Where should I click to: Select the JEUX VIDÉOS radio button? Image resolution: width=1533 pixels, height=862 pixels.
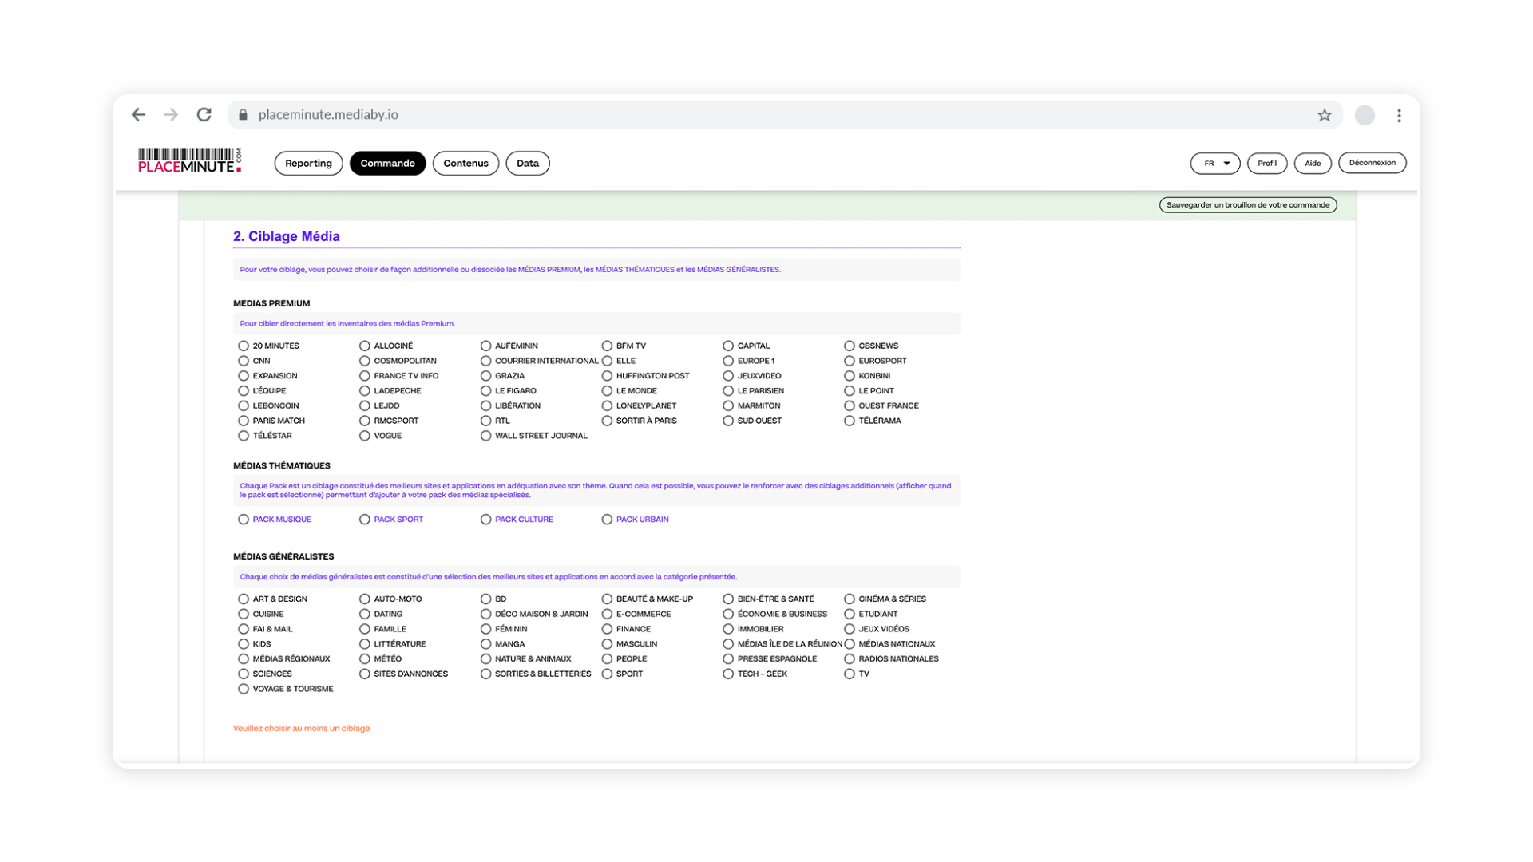click(850, 629)
